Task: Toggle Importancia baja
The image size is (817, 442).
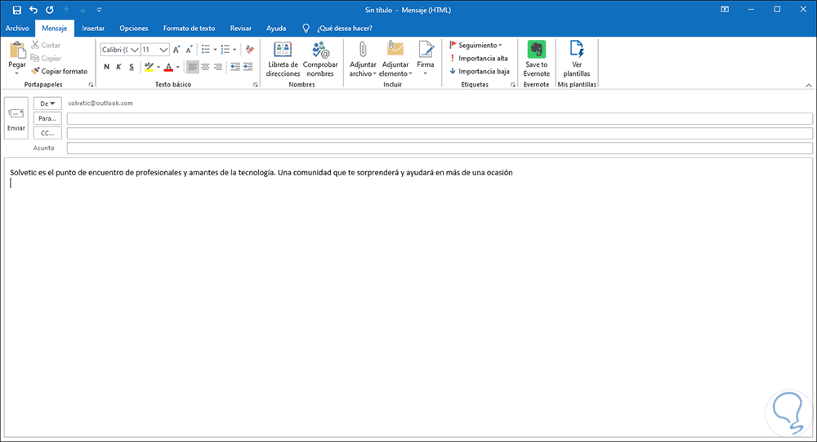Action: coord(479,71)
